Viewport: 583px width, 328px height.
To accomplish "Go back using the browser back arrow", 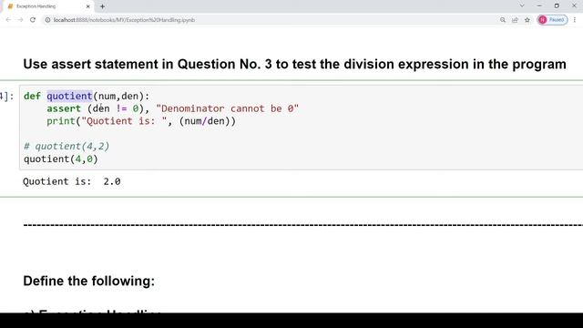I will [8, 20].
